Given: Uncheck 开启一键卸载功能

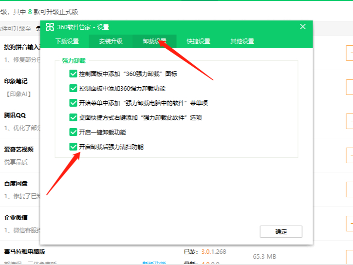Looking at the screenshot, I should pos(73,132).
